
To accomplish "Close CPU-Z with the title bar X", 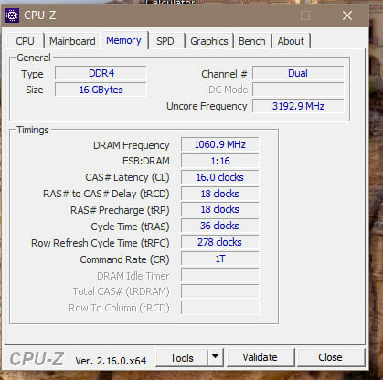I will [347, 16].
